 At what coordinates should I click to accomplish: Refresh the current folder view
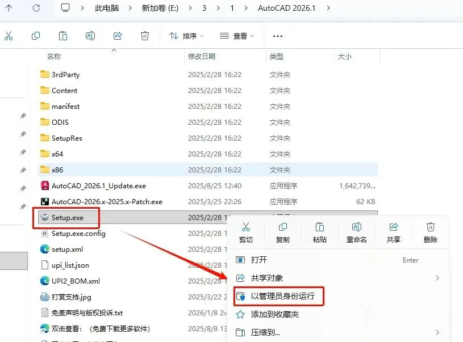(36, 8)
